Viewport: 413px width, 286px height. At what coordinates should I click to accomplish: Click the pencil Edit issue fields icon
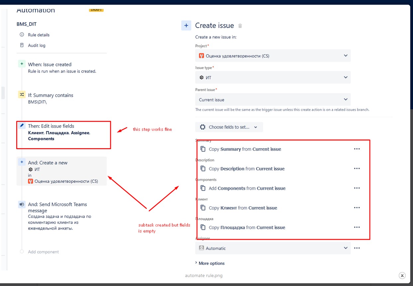(x=22, y=126)
